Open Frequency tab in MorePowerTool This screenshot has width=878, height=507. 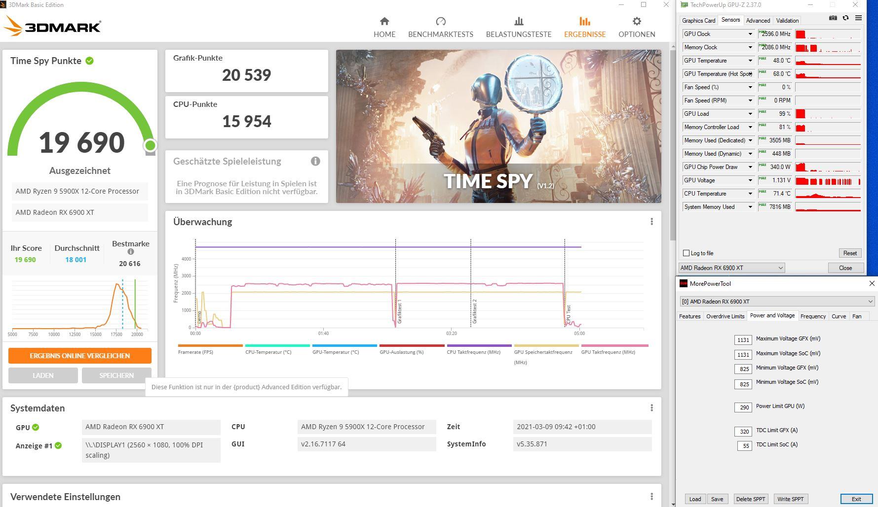click(813, 316)
